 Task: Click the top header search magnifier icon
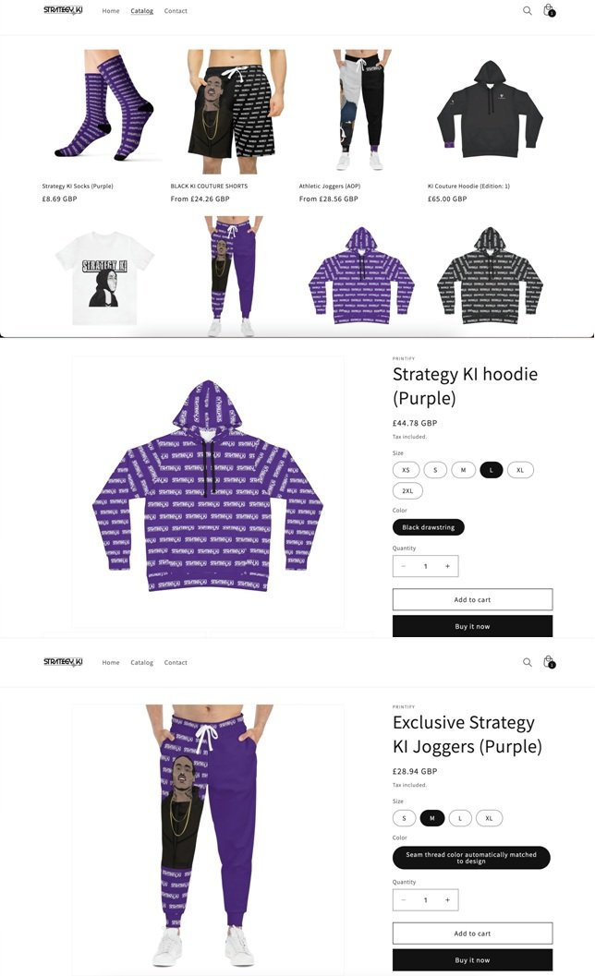tap(527, 10)
